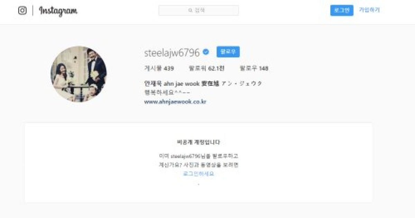Select the steelajw6796 username heading
415x218 pixels.
172,53
